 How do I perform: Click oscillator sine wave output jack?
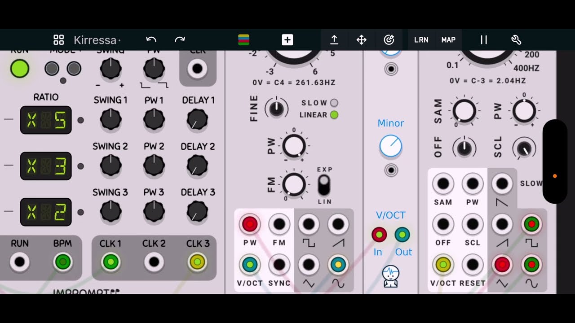(x=338, y=265)
